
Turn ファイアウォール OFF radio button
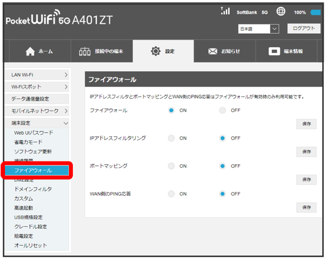(x=223, y=110)
